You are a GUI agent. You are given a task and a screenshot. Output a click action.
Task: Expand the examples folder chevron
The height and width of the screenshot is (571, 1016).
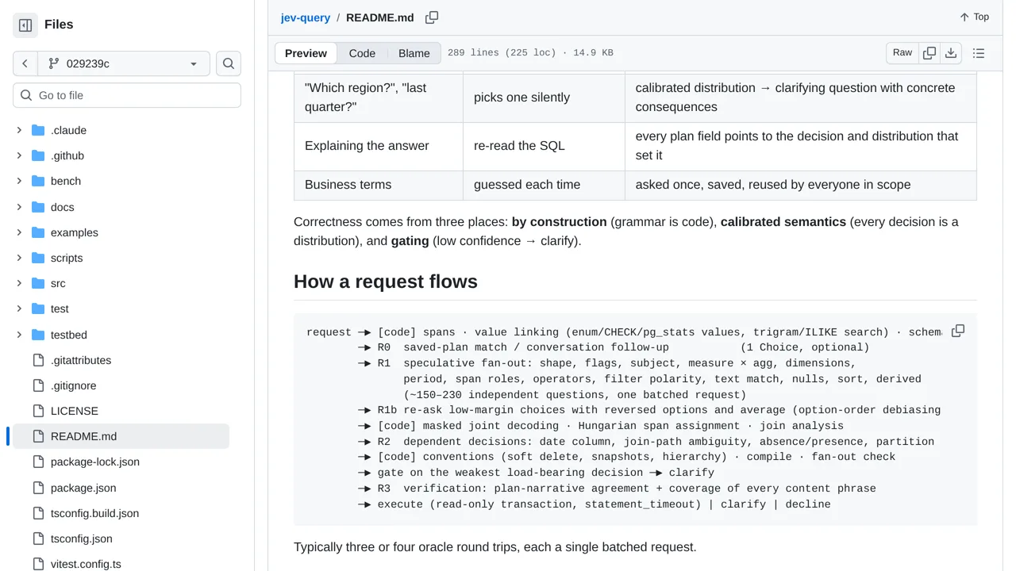pyautogui.click(x=19, y=232)
